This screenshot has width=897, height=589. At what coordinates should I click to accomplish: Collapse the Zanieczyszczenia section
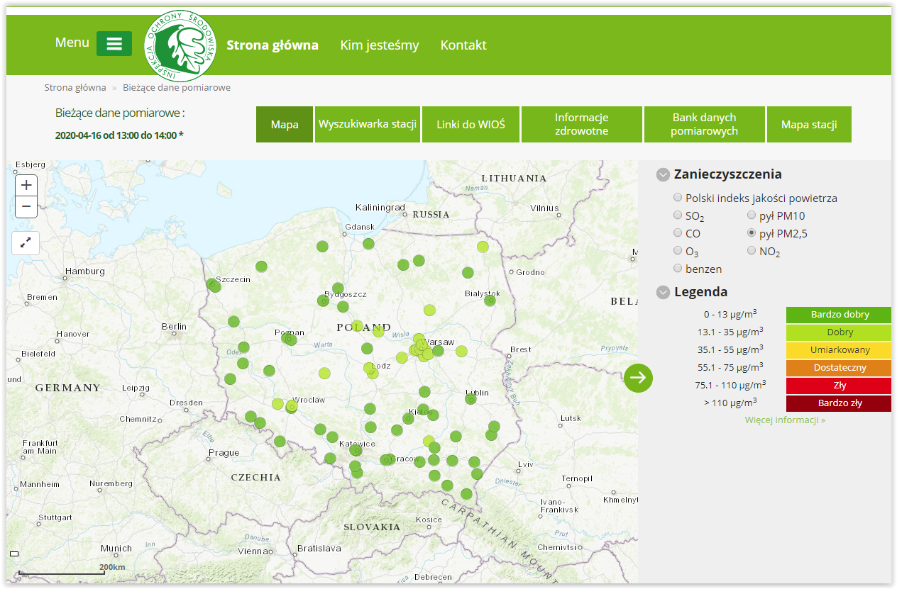663,174
